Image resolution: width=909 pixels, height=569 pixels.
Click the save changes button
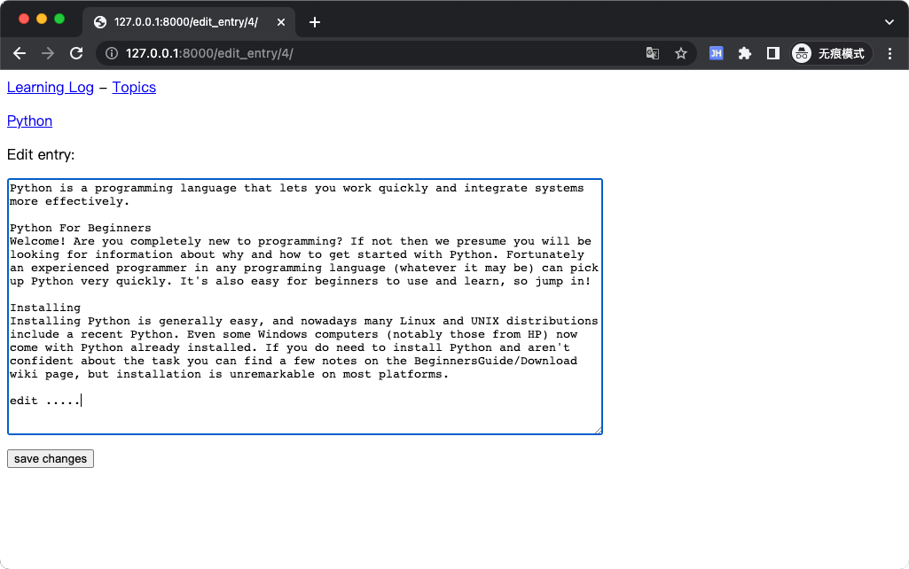[x=51, y=458]
